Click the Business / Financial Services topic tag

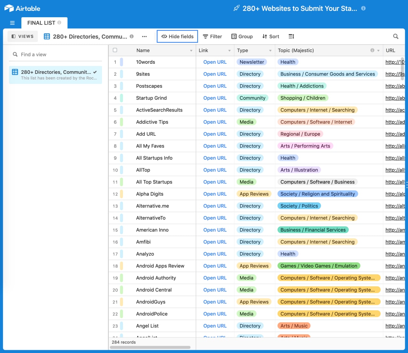313,230
